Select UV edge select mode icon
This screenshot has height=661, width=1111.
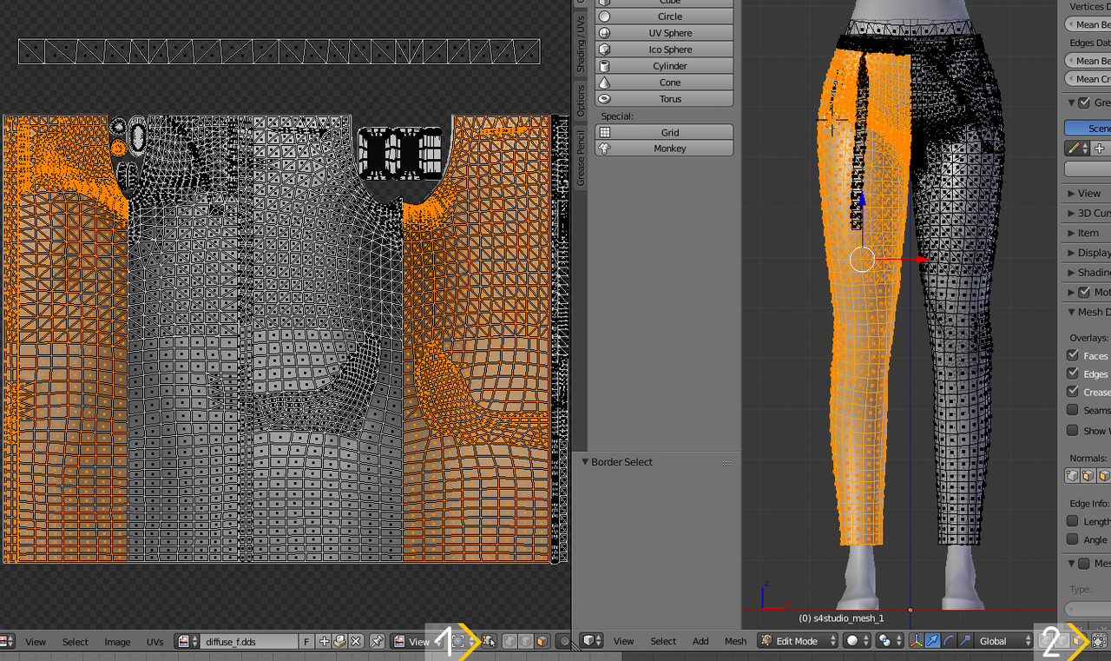(x=526, y=642)
